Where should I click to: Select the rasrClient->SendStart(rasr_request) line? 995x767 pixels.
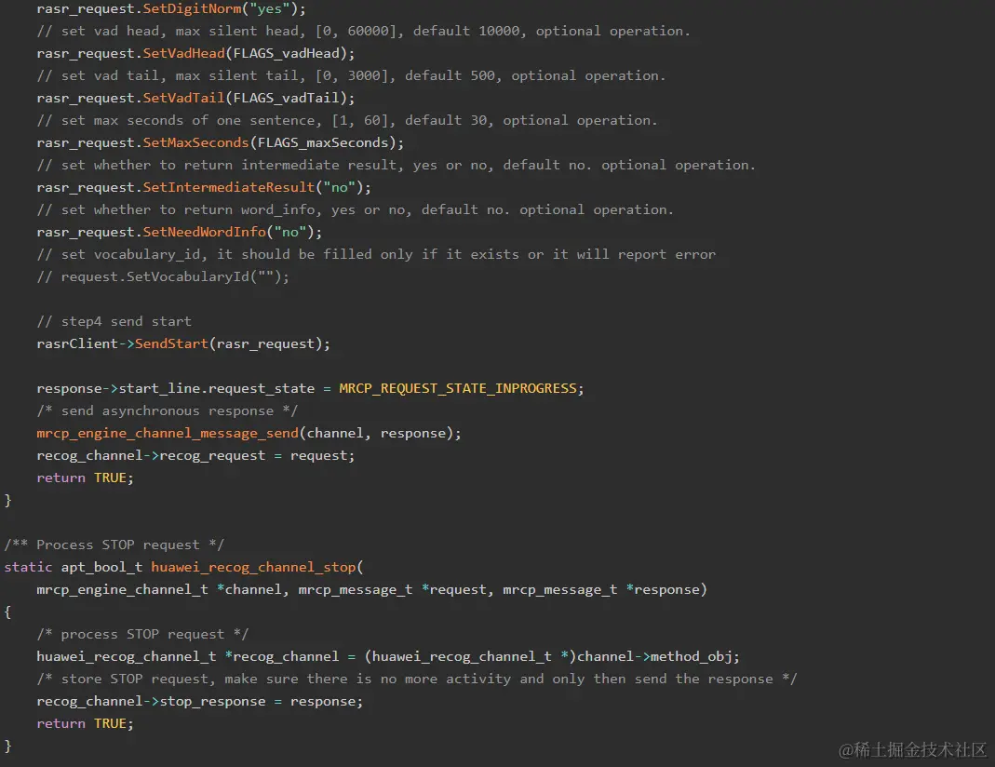pos(183,344)
